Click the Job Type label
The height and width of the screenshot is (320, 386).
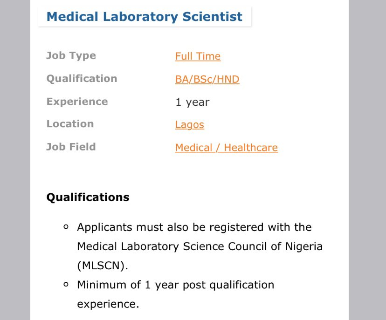click(71, 56)
